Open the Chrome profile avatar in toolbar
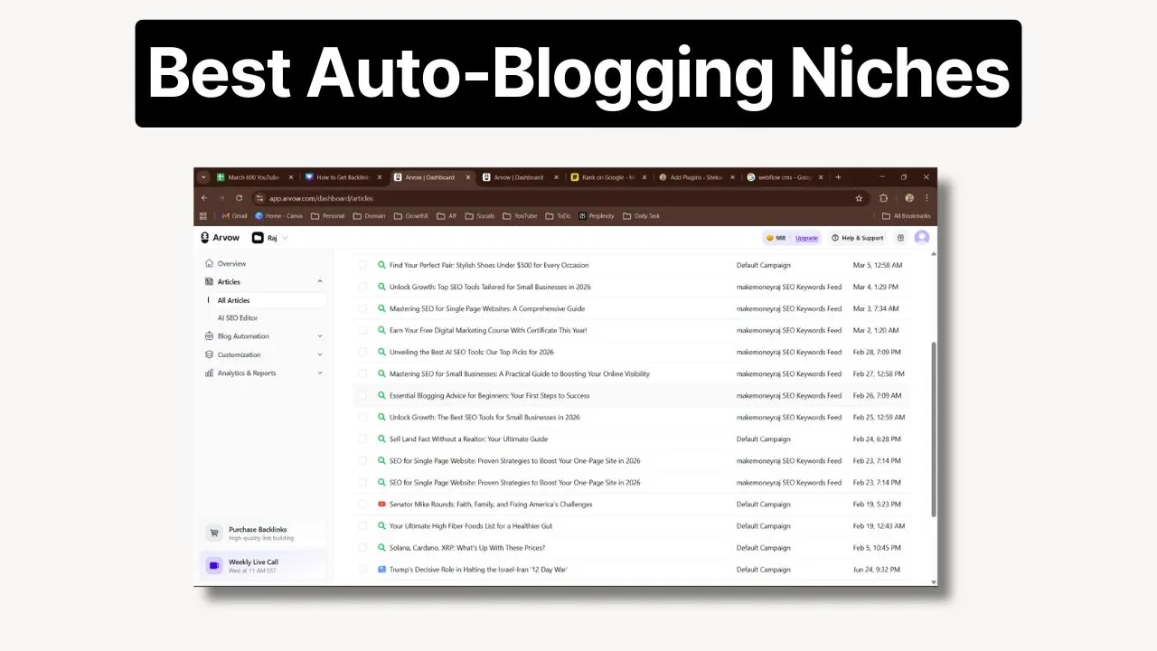The image size is (1157, 651). tap(909, 198)
